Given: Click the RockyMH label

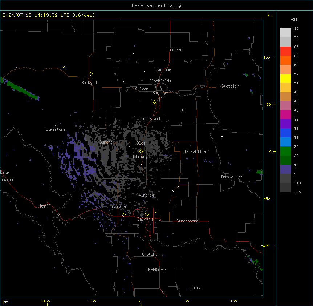Looking at the screenshot, I should (x=89, y=82).
